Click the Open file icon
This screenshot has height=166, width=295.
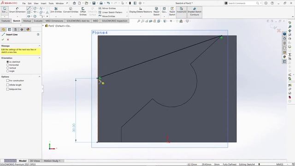coord(86,3)
